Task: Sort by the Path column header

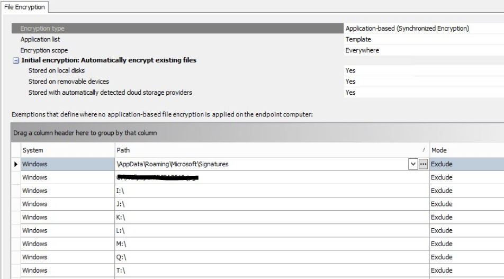Action: tap(272, 150)
